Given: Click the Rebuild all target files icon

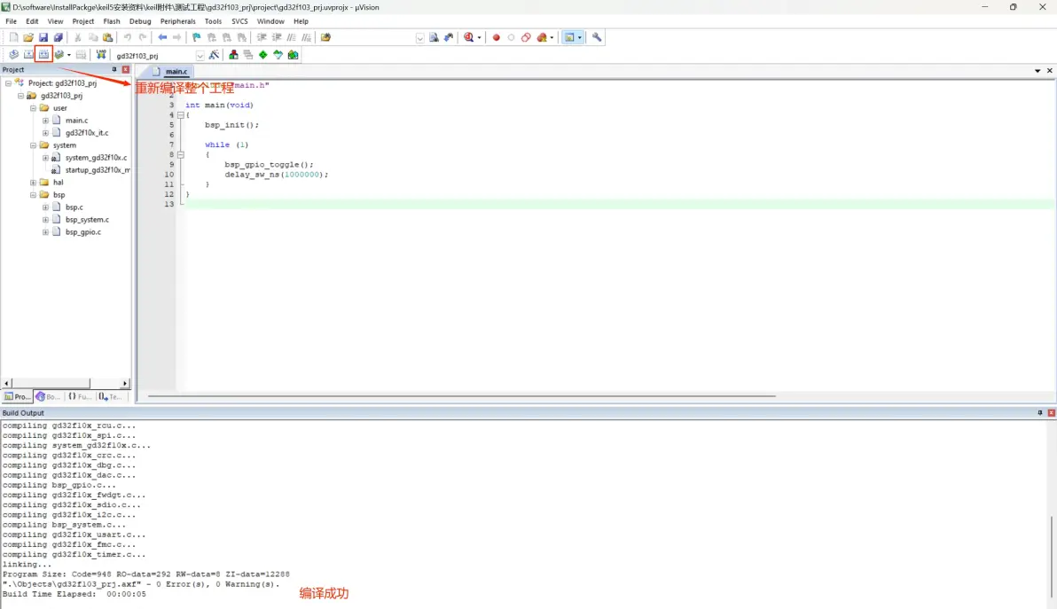Looking at the screenshot, I should point(43,55).
